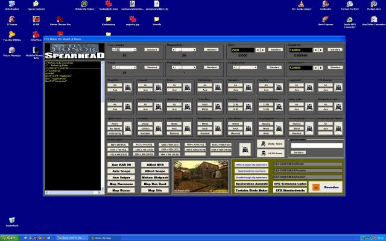Open the Tastatur Binds Maker
Screen dimensions: 386x241
tap(252, 190)
